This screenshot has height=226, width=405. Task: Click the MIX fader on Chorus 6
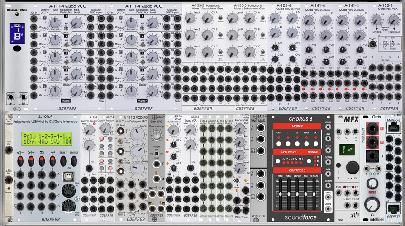305,194
